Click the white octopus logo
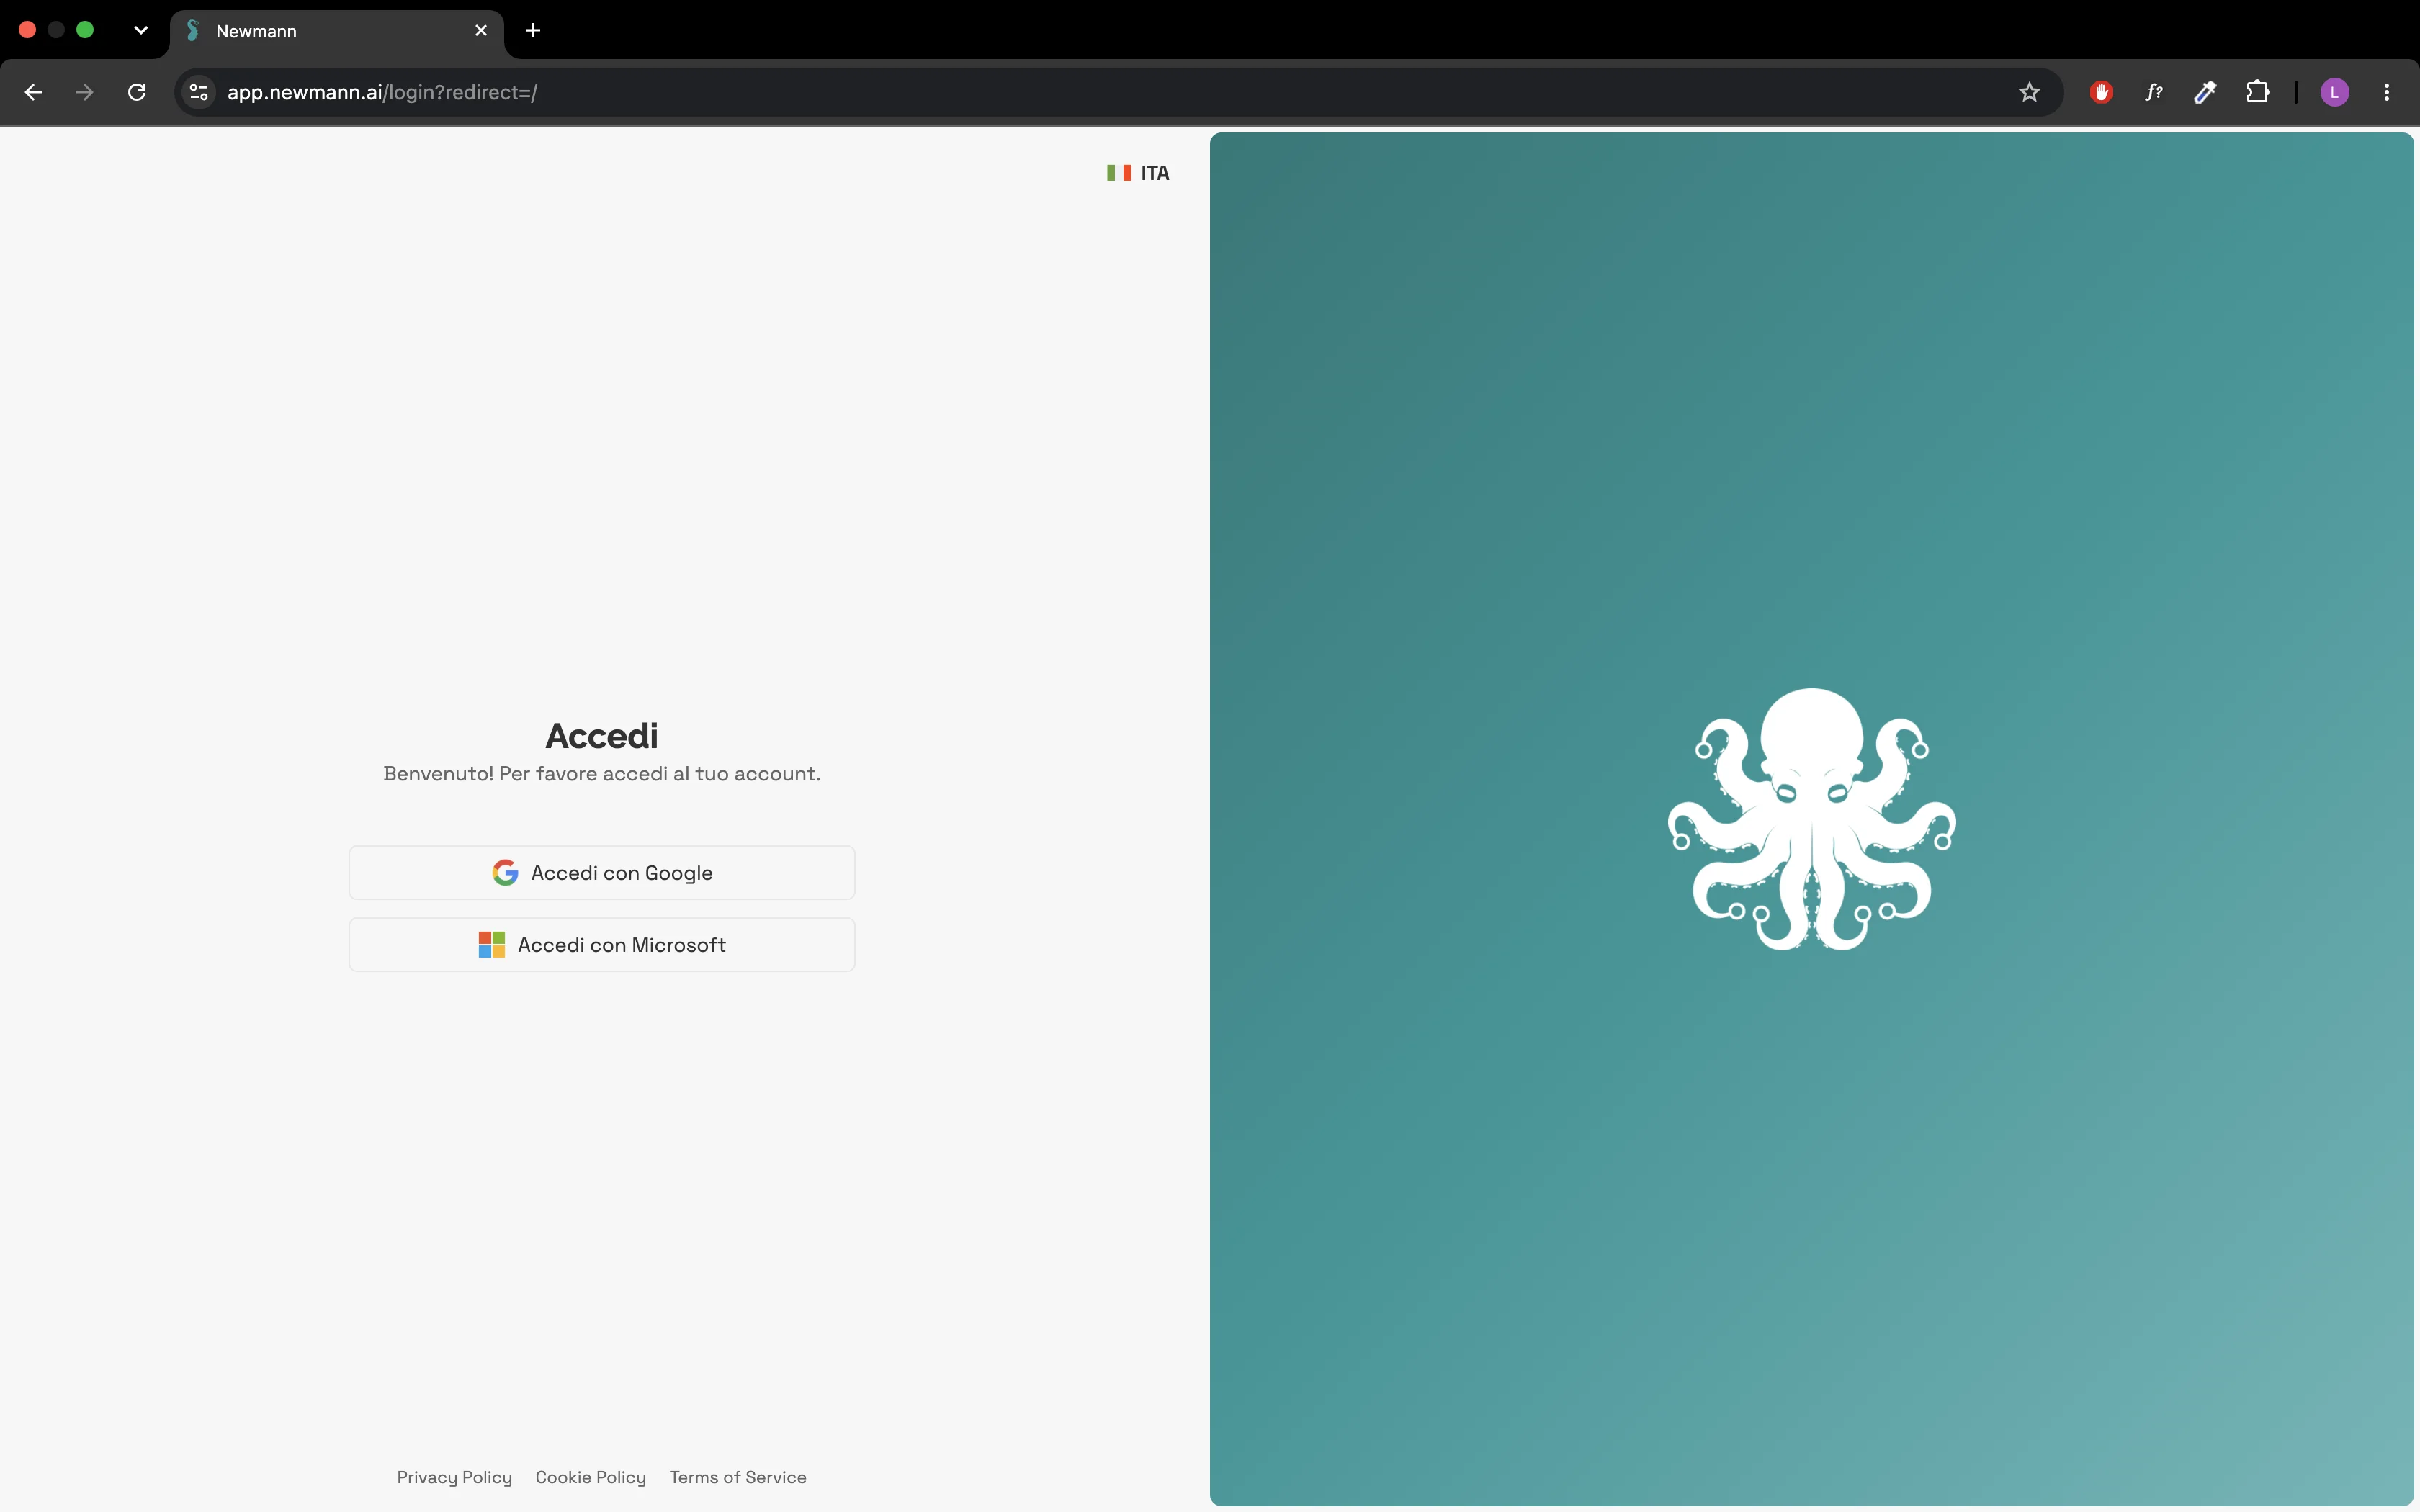2420x1512 pixels. point(1811,819)
